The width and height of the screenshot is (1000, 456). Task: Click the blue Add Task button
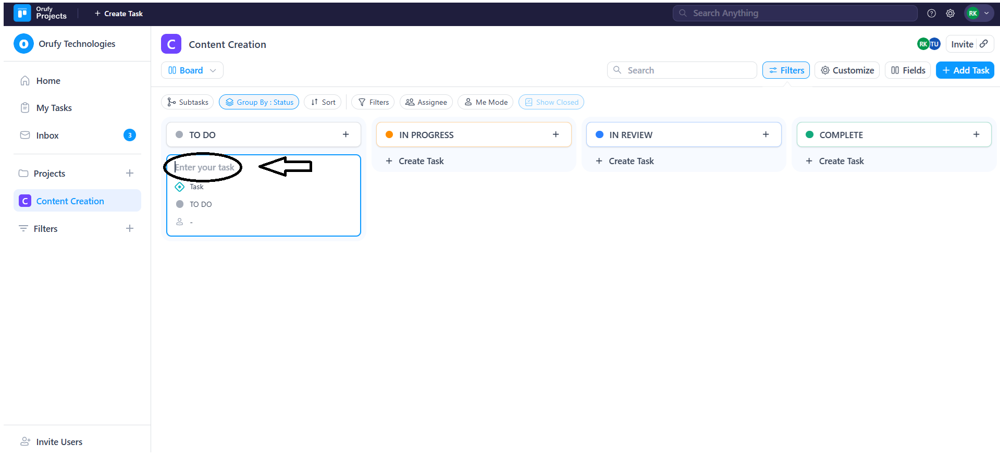[x=965, y=70]
